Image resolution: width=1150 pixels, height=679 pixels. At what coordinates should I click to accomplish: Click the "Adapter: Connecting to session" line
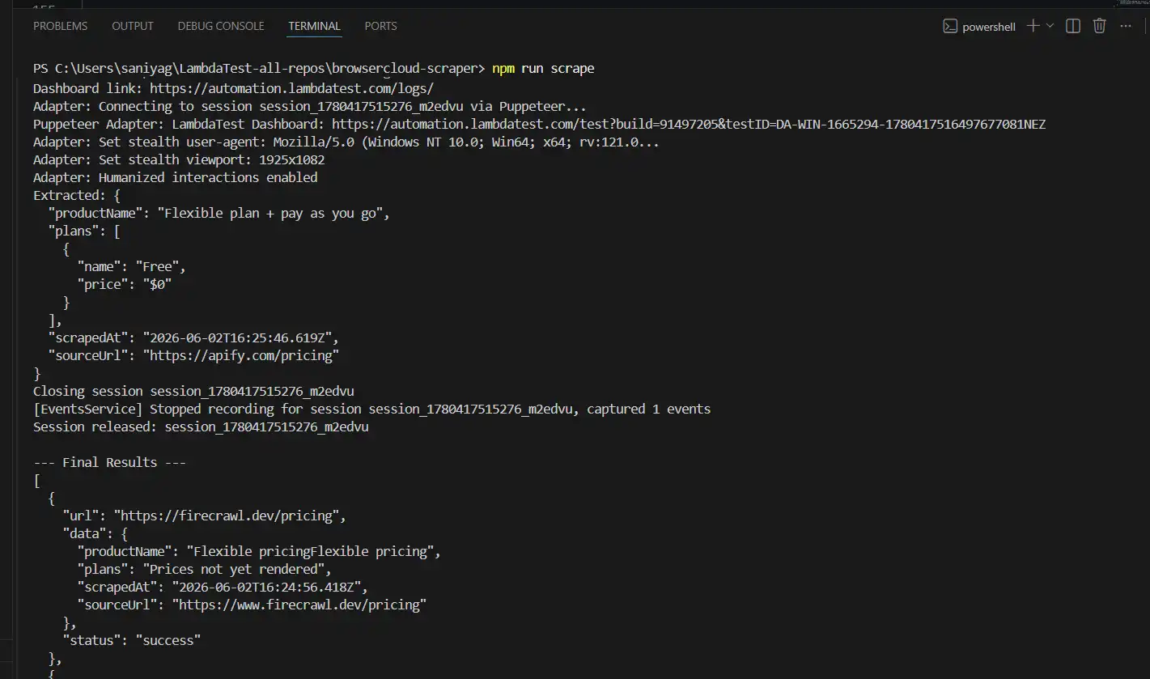[310, 107]
